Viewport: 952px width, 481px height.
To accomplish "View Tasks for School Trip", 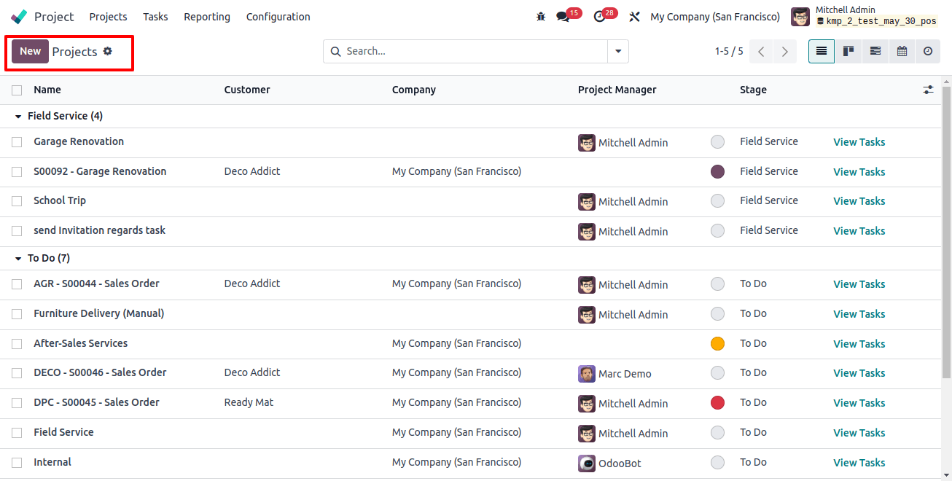I will [859, 201].
